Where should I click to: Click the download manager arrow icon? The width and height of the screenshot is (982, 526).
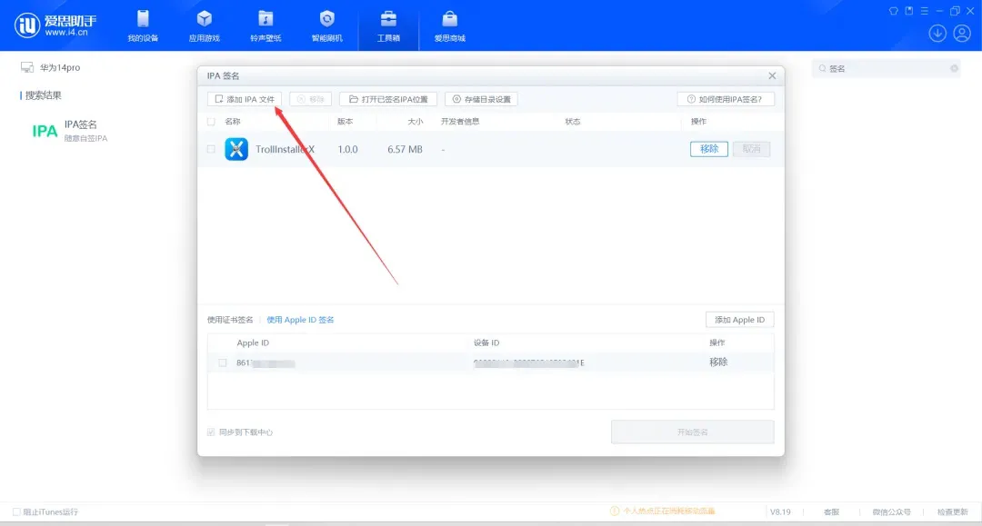[937, 34]
